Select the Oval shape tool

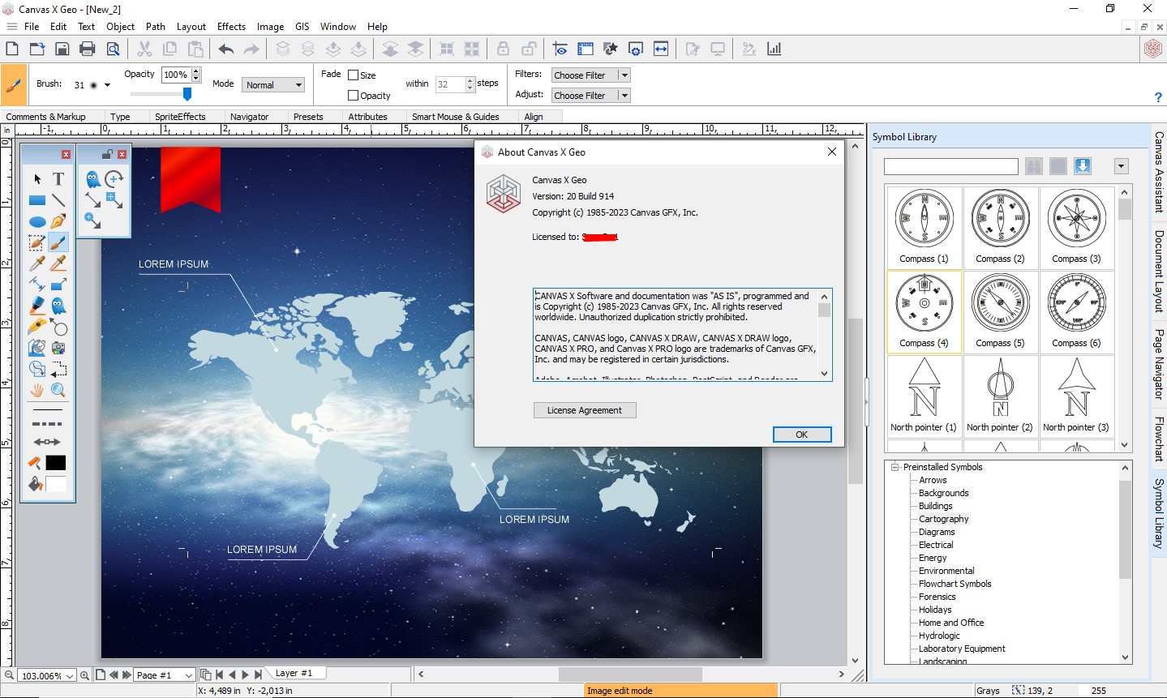point(36,221)
